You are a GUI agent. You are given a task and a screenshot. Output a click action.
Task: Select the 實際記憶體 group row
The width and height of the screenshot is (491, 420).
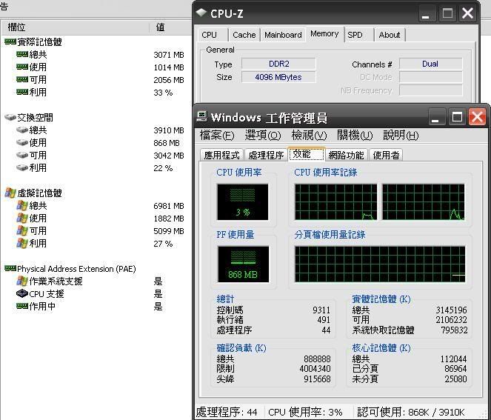point(96,41)
